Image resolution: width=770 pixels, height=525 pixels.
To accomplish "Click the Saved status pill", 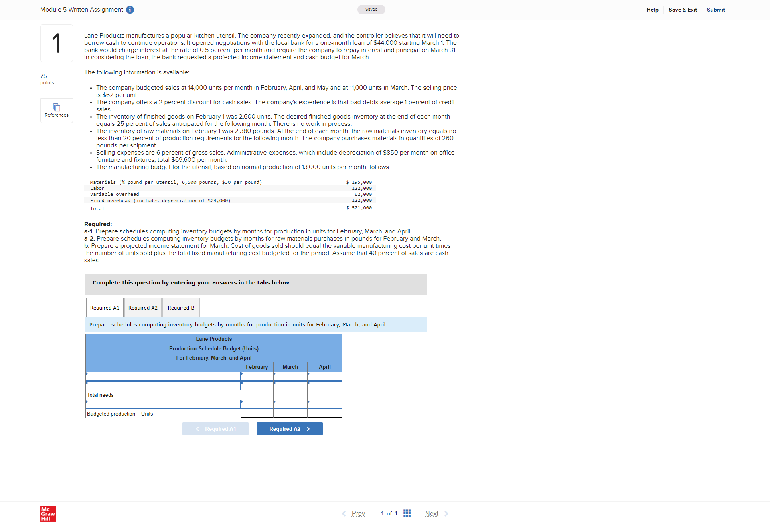I will tap(371, 9).
